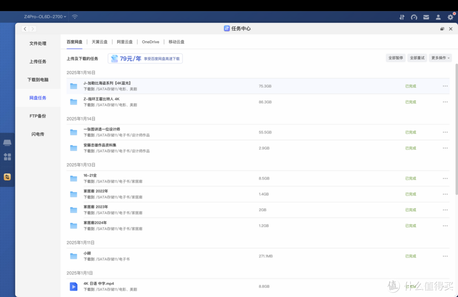Switch to the OneDrive tab
458x297 pixels.
coord(151,42)
